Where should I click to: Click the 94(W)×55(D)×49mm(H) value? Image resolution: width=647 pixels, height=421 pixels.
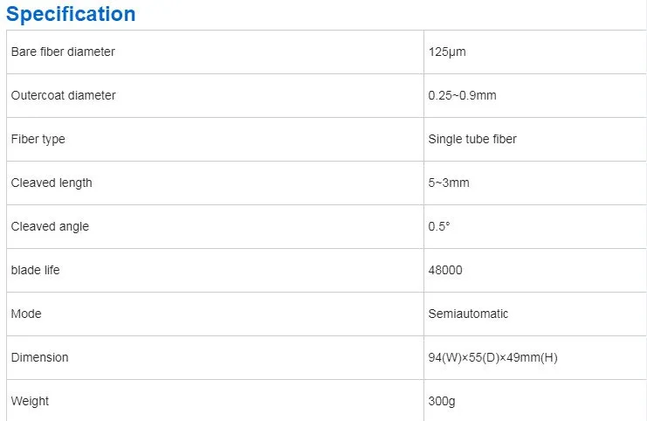click(x=492, y=357)
